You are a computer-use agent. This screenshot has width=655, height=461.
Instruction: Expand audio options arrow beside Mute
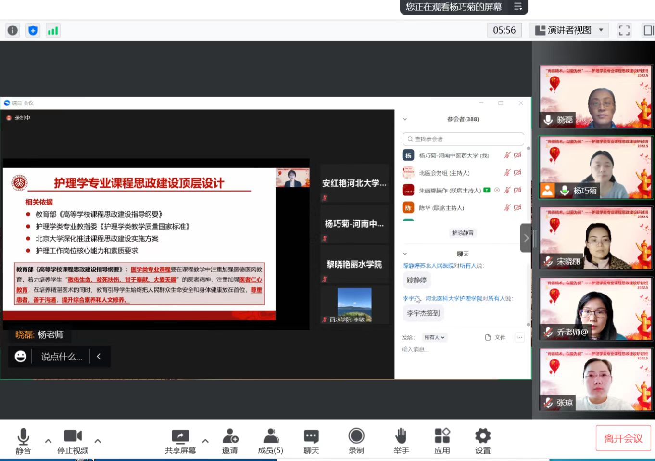(x=48, y=441)
